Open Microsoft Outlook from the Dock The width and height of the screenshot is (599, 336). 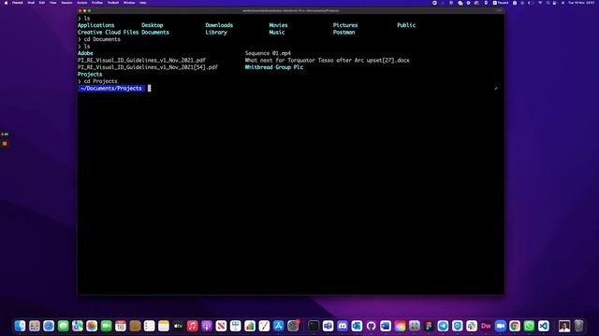(357, 326)
